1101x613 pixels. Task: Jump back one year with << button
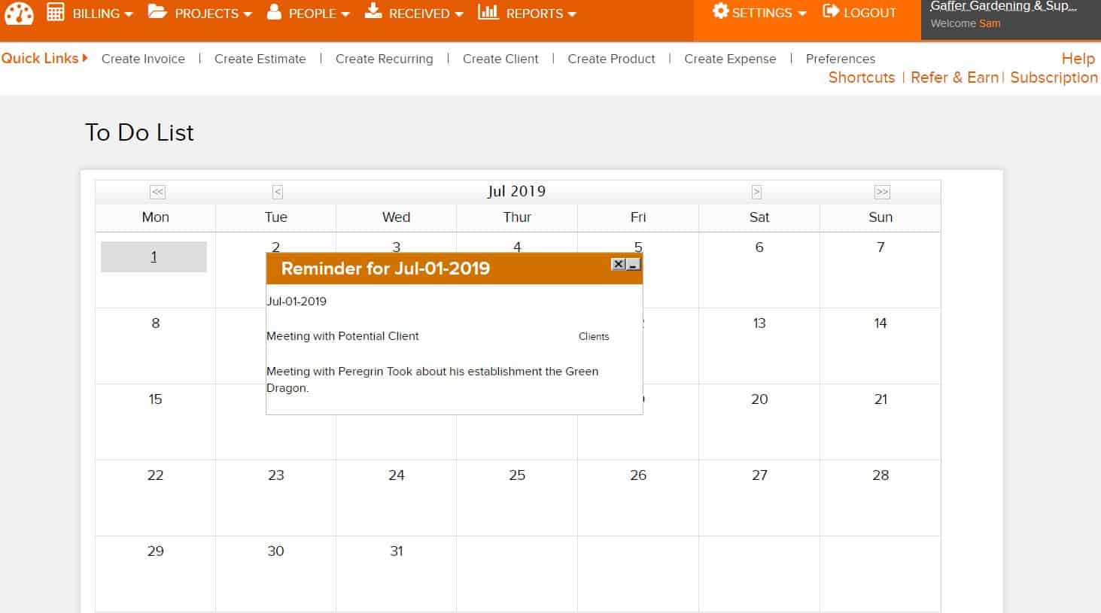pyautogui.click(x=157, y=192)
